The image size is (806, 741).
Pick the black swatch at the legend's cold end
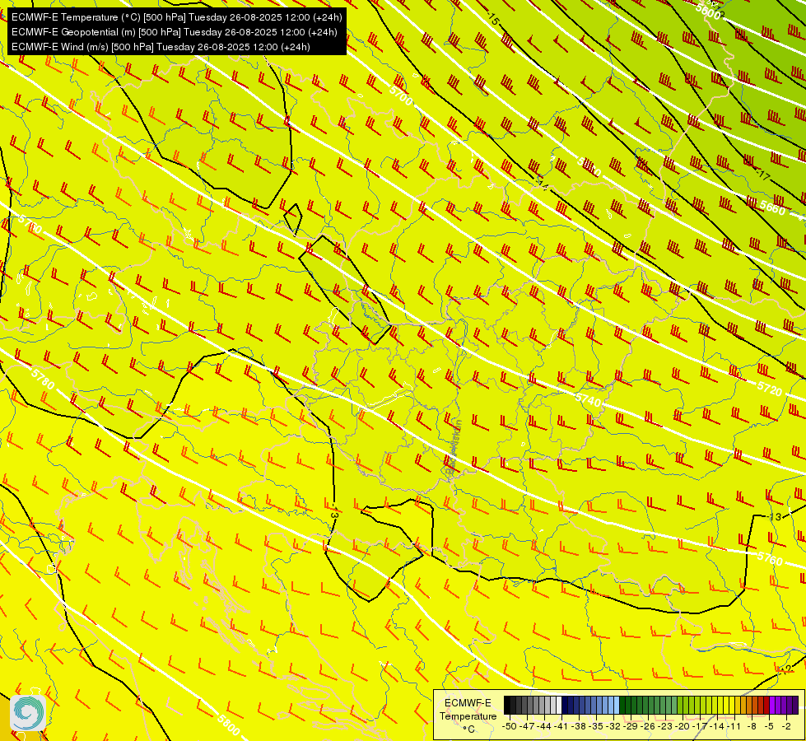pos(507,705)
